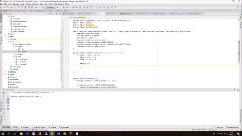Open the File menu
The width and height of the screenshot is (242, 136).
[x=2, y=4]
